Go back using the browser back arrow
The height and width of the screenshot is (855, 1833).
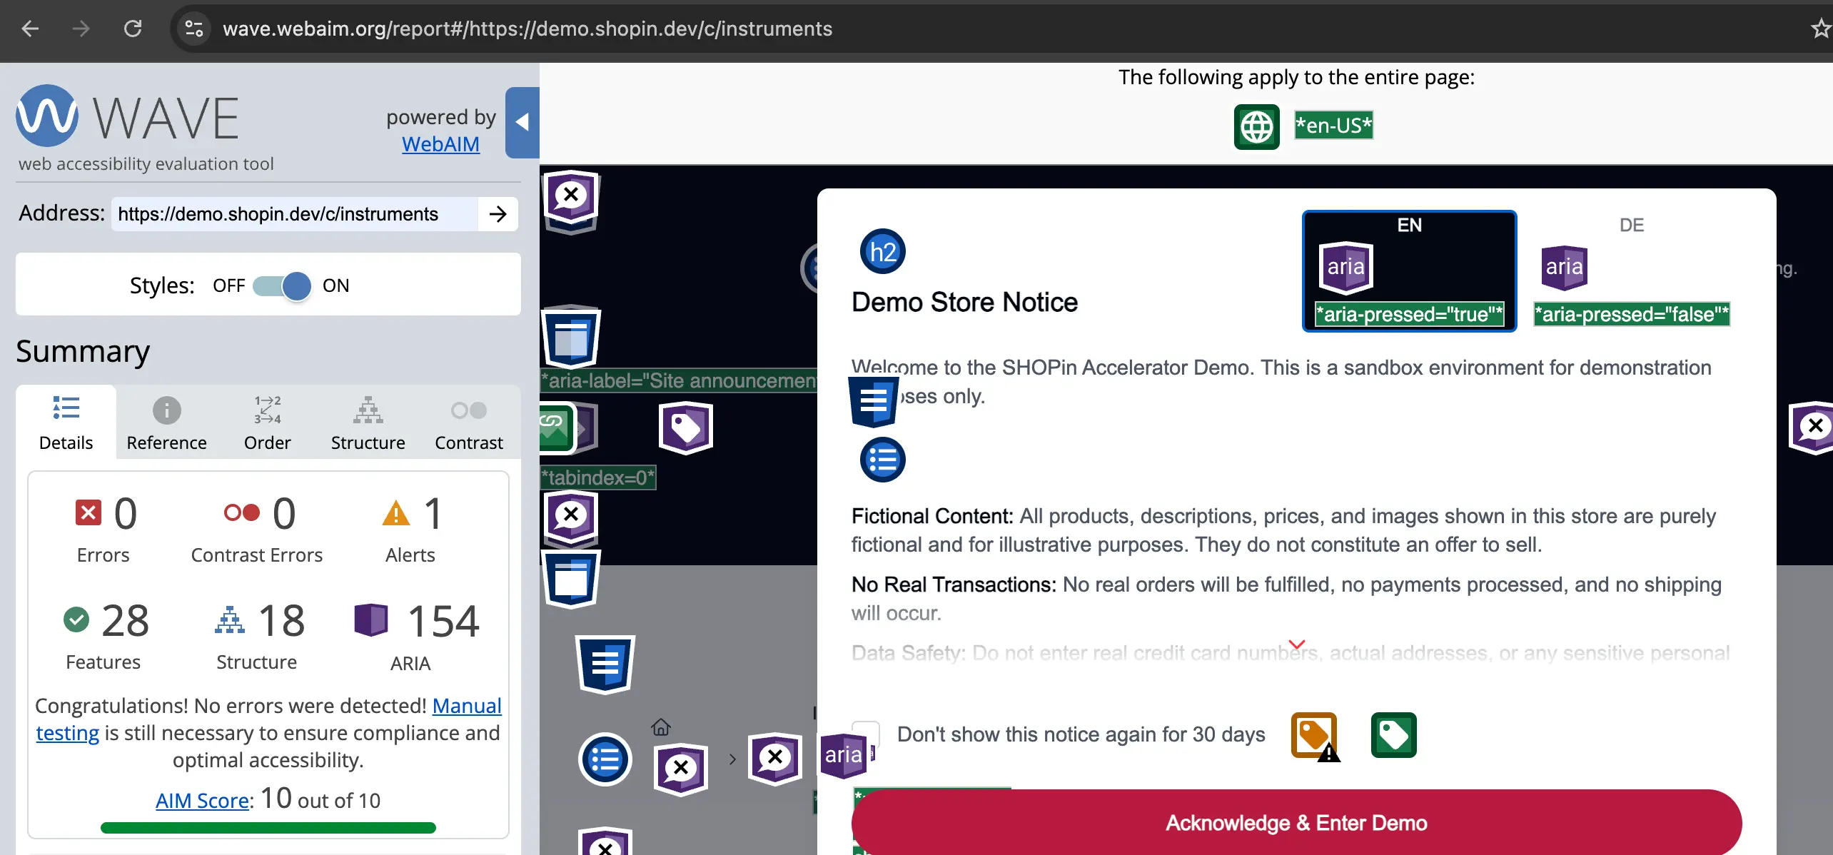[x=30, y=29]
